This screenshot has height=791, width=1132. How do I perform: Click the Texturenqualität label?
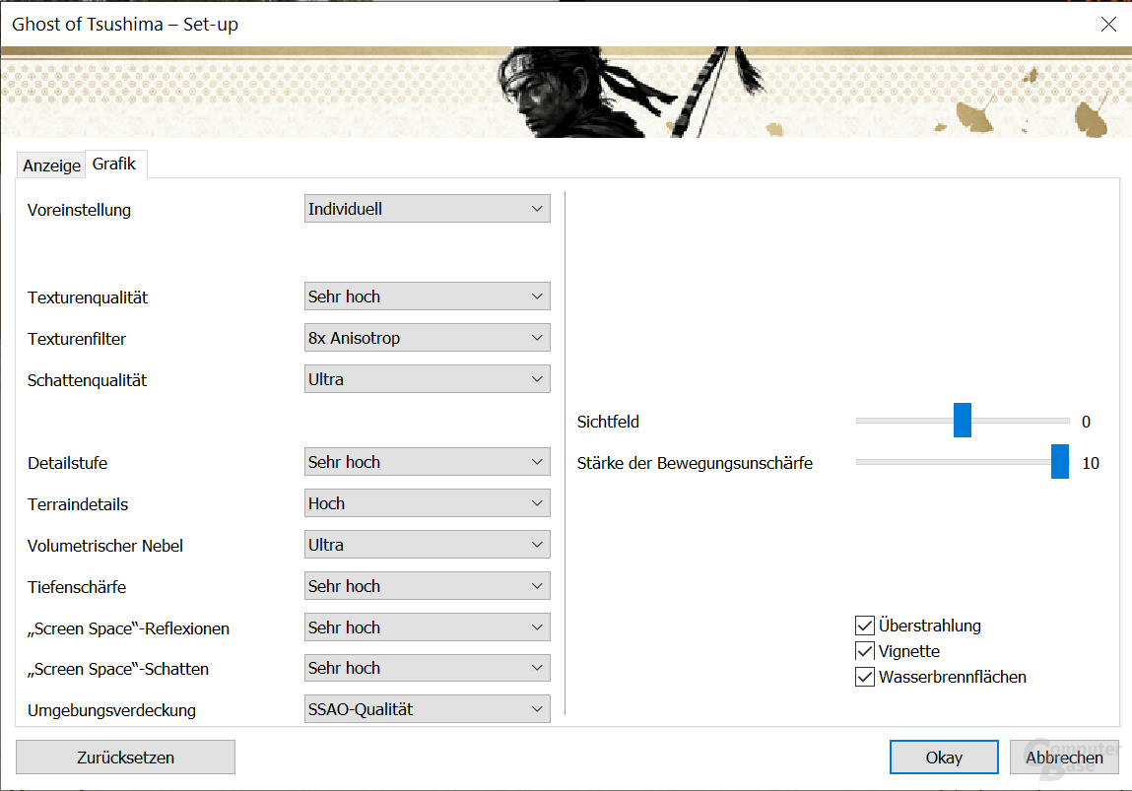[88, 297]
